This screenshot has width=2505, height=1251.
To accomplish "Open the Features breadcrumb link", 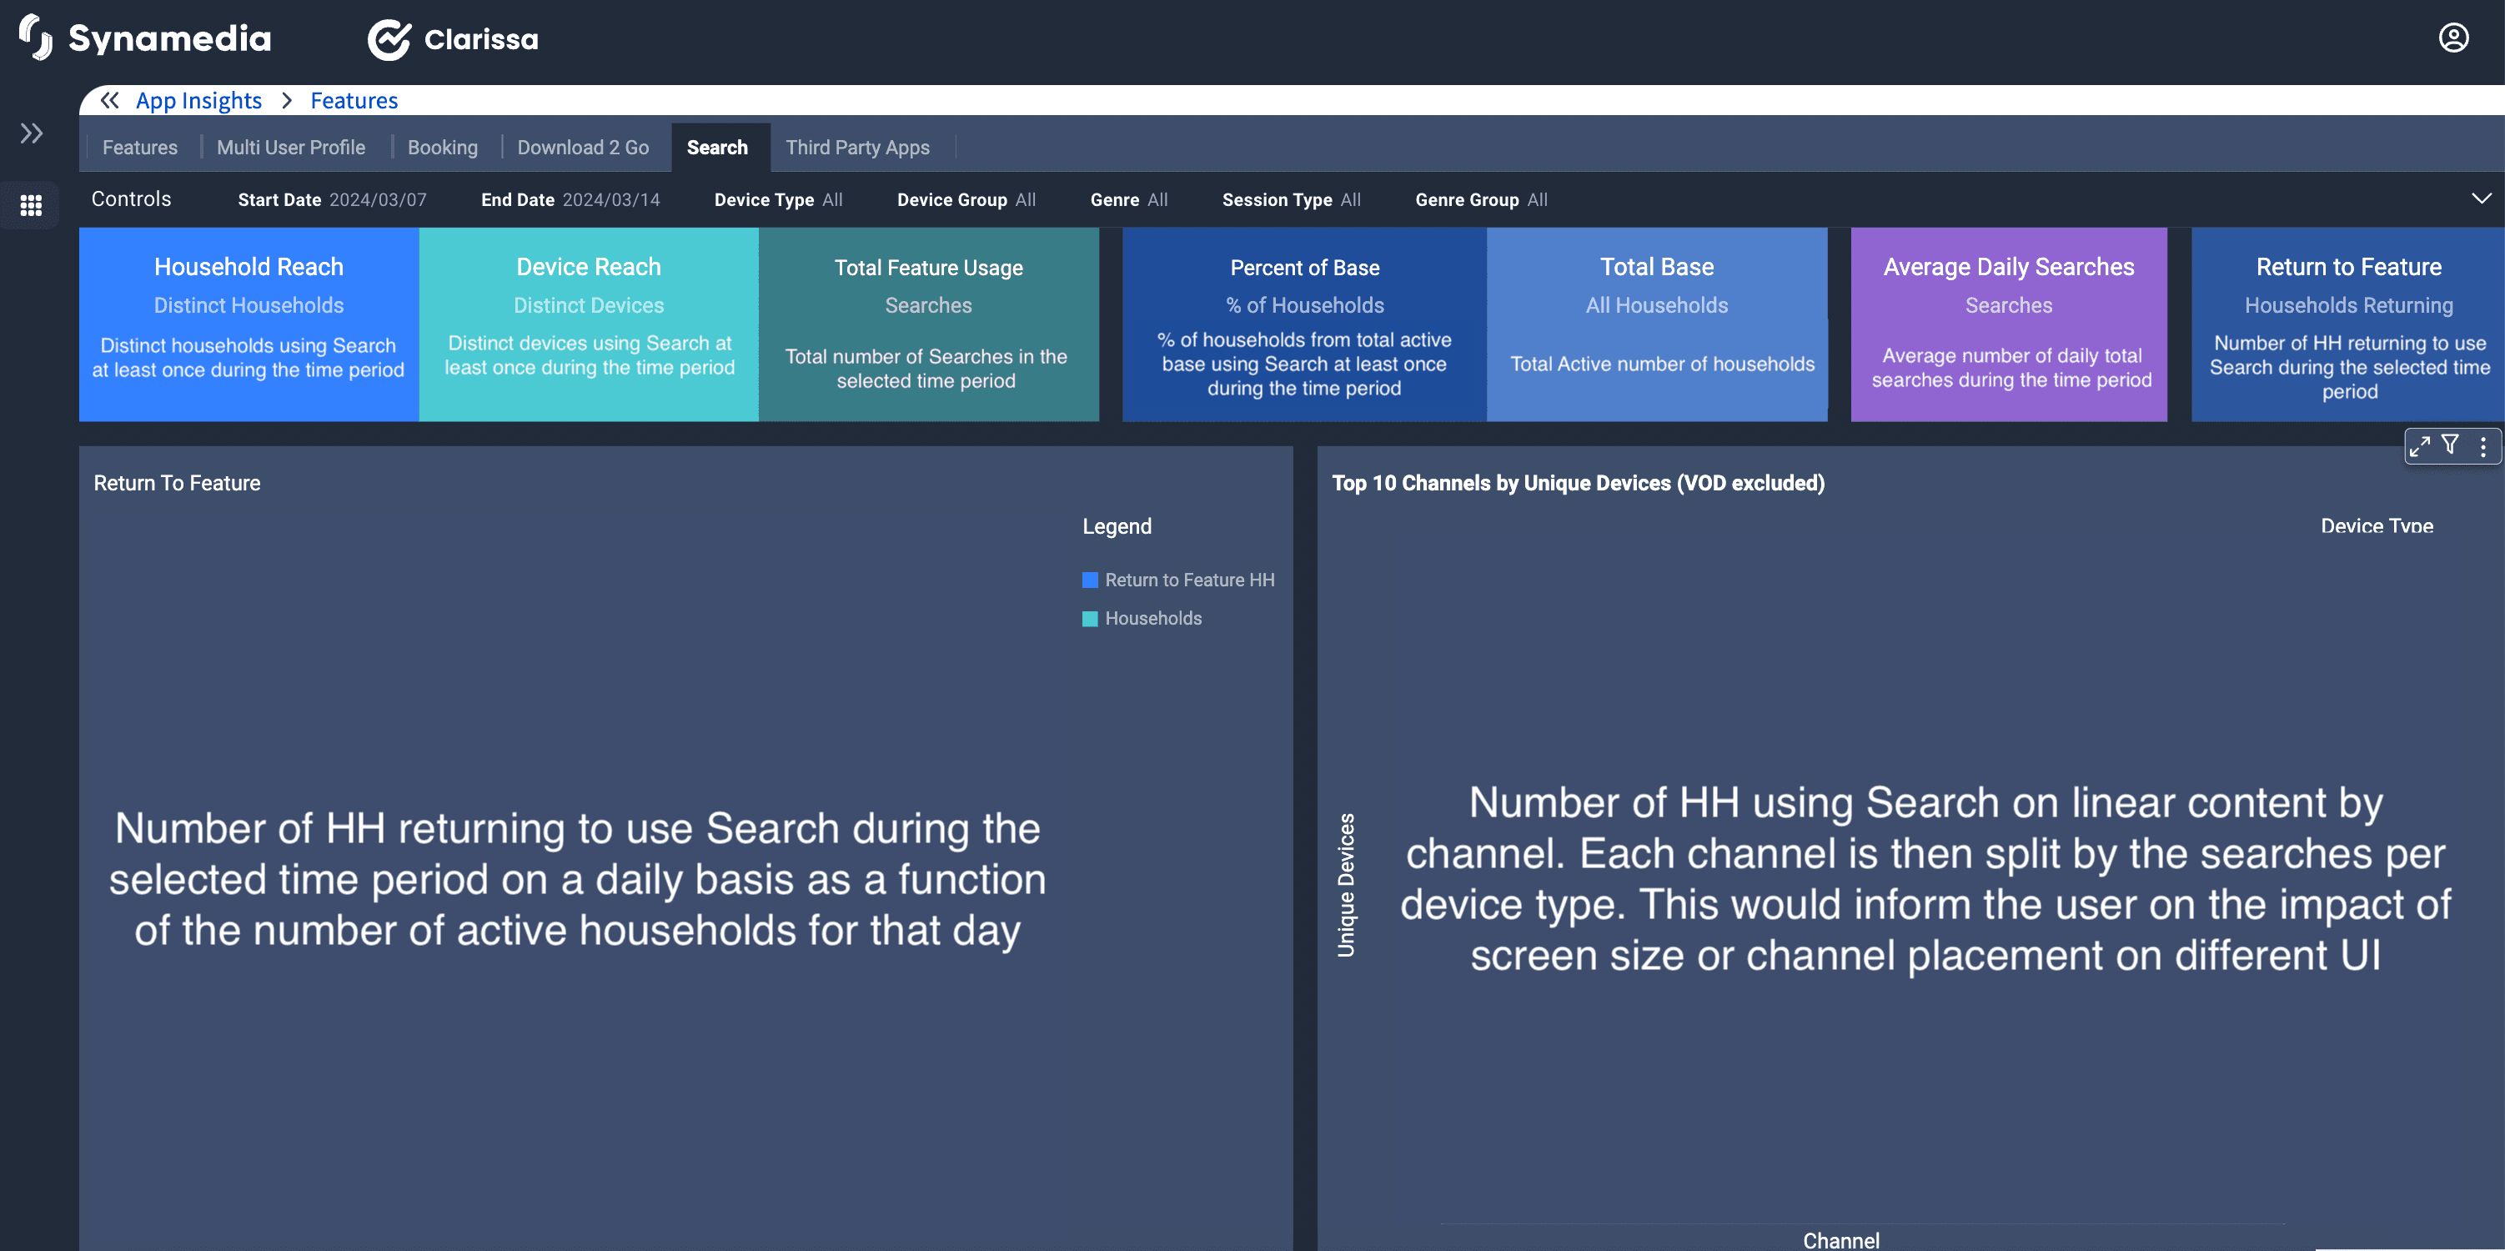I will click(x=354, y=100).
